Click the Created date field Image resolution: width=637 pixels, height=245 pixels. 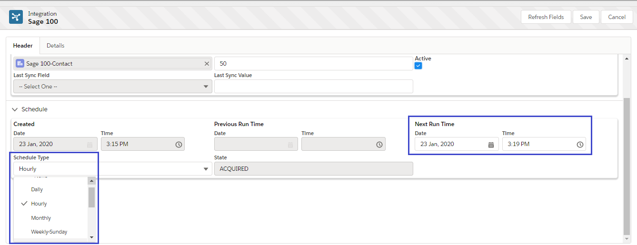[55, 144]
